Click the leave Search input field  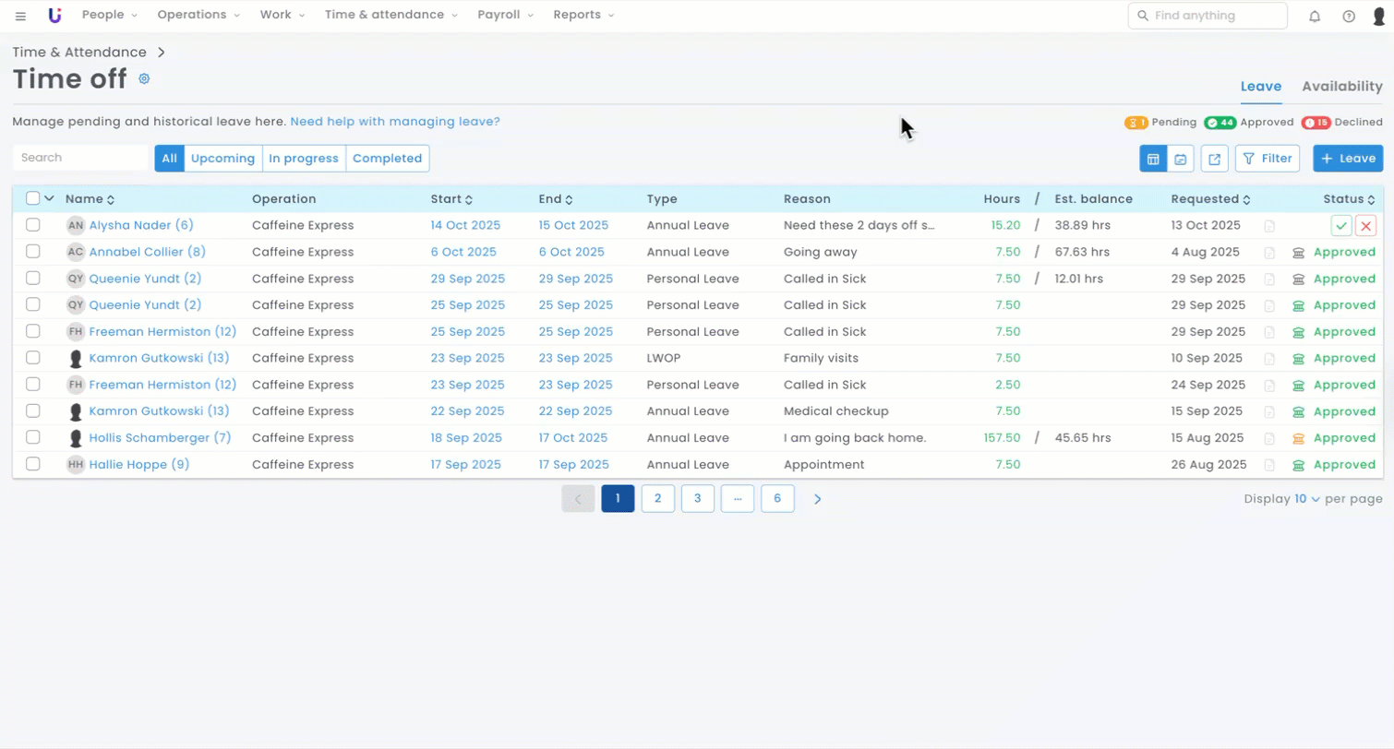80,158
